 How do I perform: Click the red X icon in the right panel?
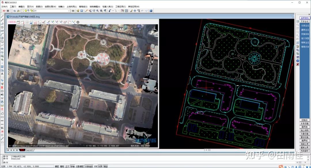(297, 64)
